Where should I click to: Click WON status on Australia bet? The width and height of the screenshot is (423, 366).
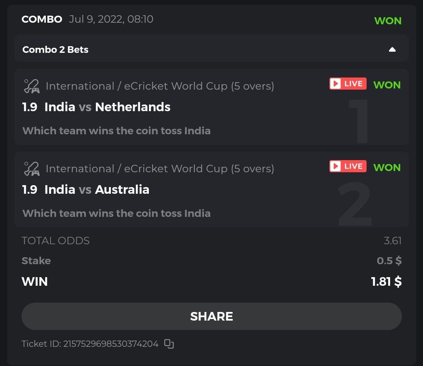click(387, 168)
